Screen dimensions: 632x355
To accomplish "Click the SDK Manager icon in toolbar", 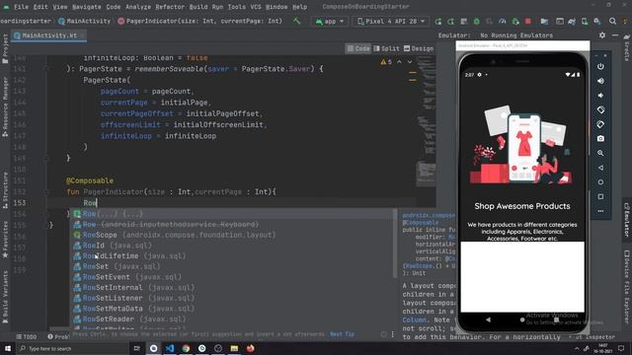I will point(596,21).
